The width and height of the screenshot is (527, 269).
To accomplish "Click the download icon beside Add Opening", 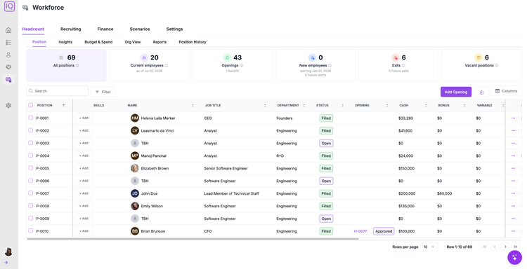I will 481,92.
